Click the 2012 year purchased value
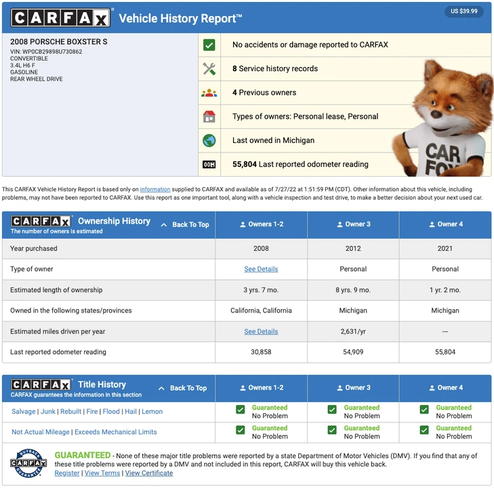Image resolution: width=494 pixels, height=488 pixels. 353,249
